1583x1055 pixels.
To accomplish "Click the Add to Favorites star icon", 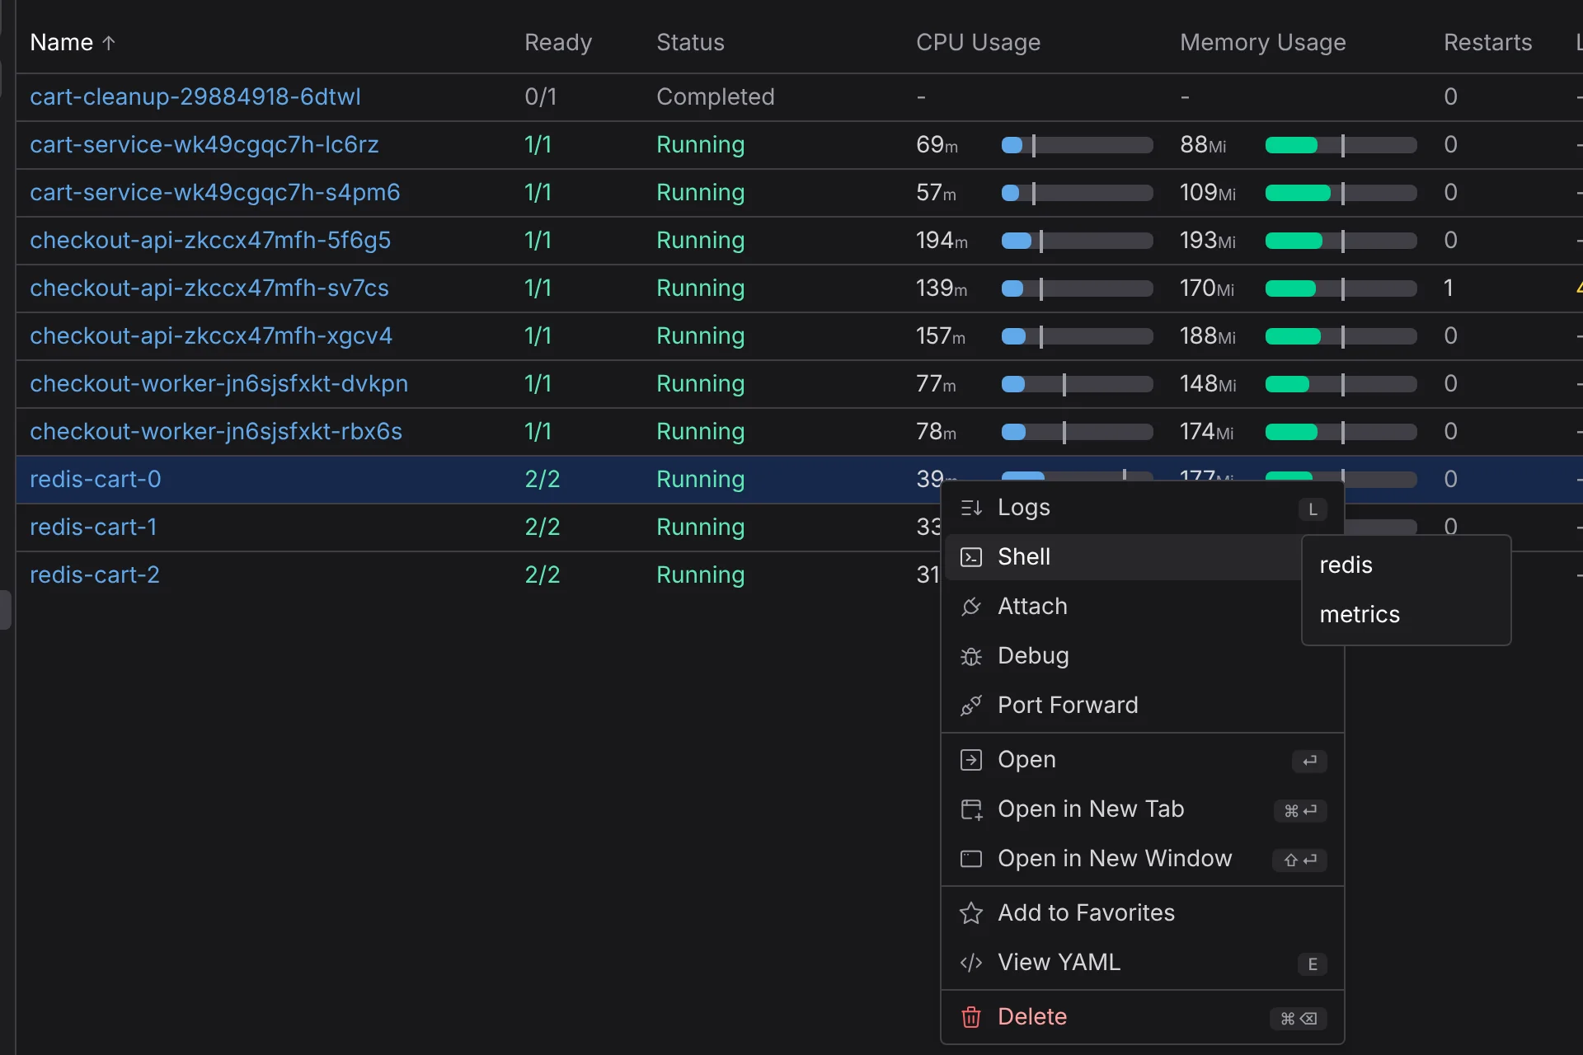I will (x=971, y=913).
